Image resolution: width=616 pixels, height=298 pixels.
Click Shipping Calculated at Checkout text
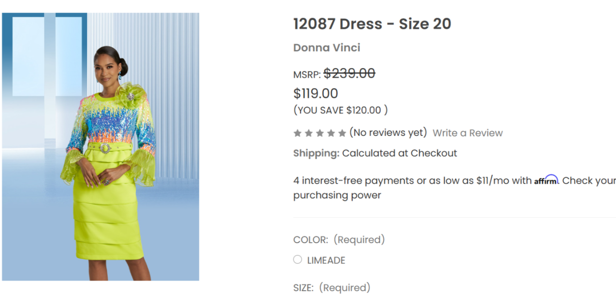pos(375,153)
